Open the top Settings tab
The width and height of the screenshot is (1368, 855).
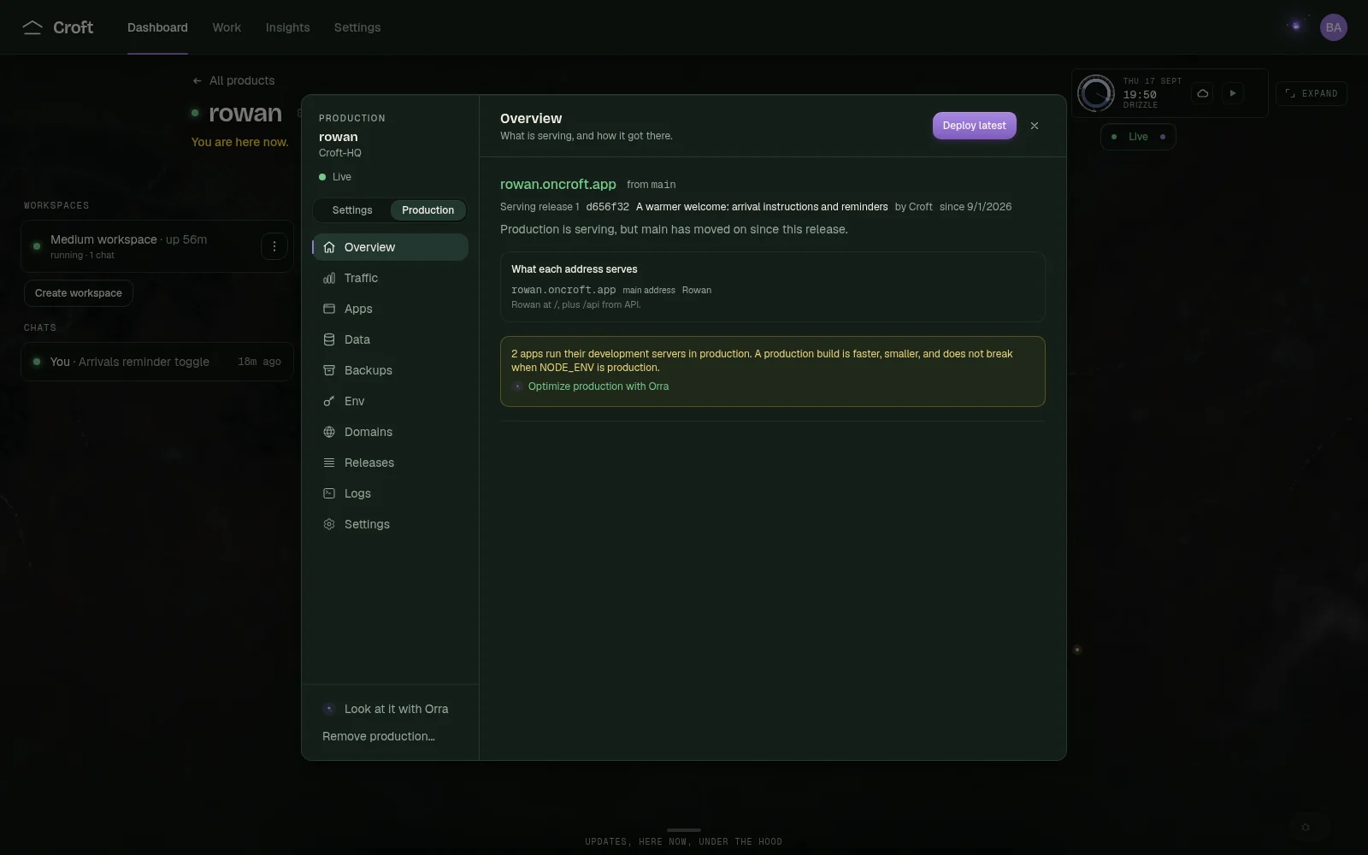(x=357, y=27)
